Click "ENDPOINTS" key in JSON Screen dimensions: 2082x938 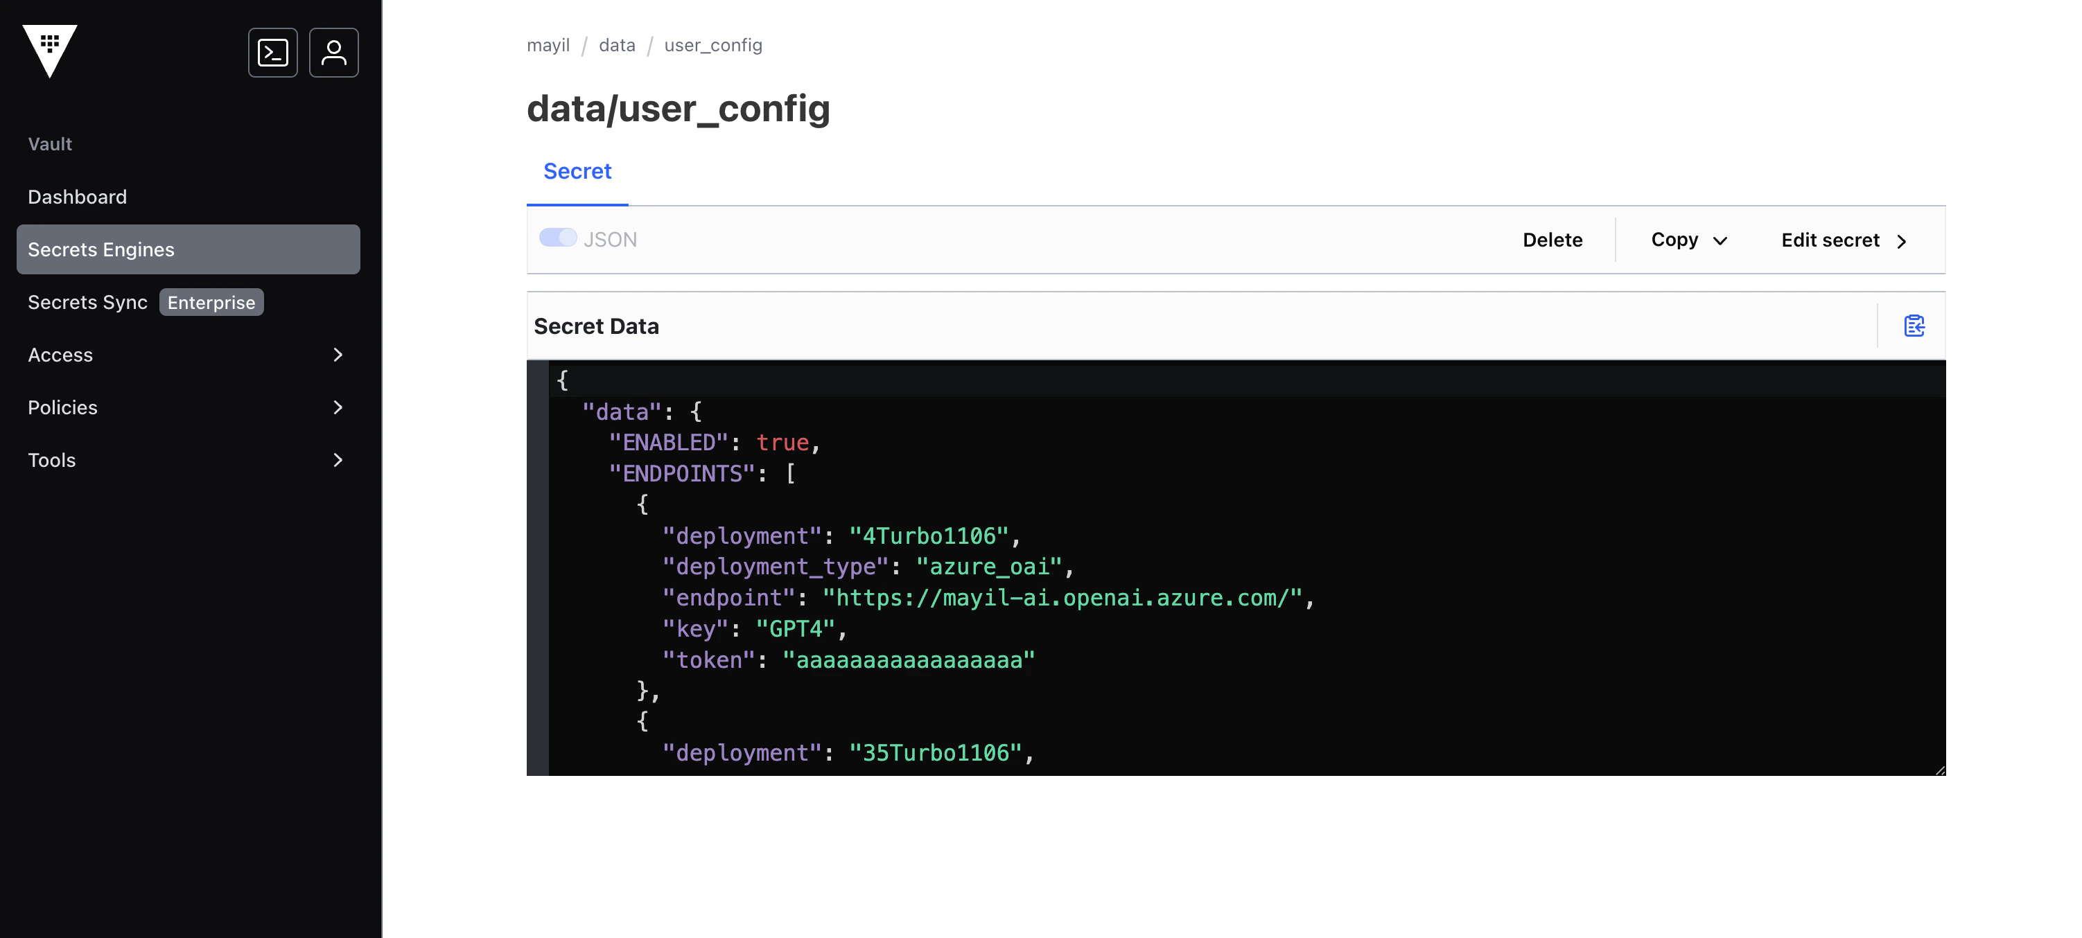(x=681, y=473)
